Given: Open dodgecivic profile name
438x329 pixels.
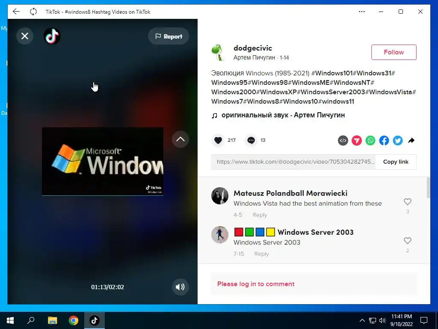Looking at the screenshot, I should pos(252,48).
